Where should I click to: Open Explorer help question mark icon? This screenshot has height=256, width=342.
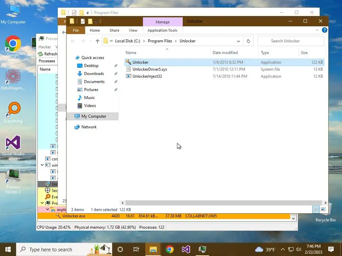324,30
